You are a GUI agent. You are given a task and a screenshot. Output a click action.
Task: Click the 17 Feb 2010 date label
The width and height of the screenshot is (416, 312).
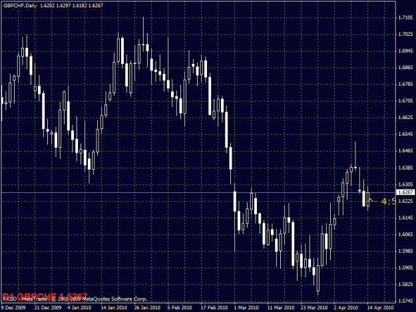(x=214, y=307)
